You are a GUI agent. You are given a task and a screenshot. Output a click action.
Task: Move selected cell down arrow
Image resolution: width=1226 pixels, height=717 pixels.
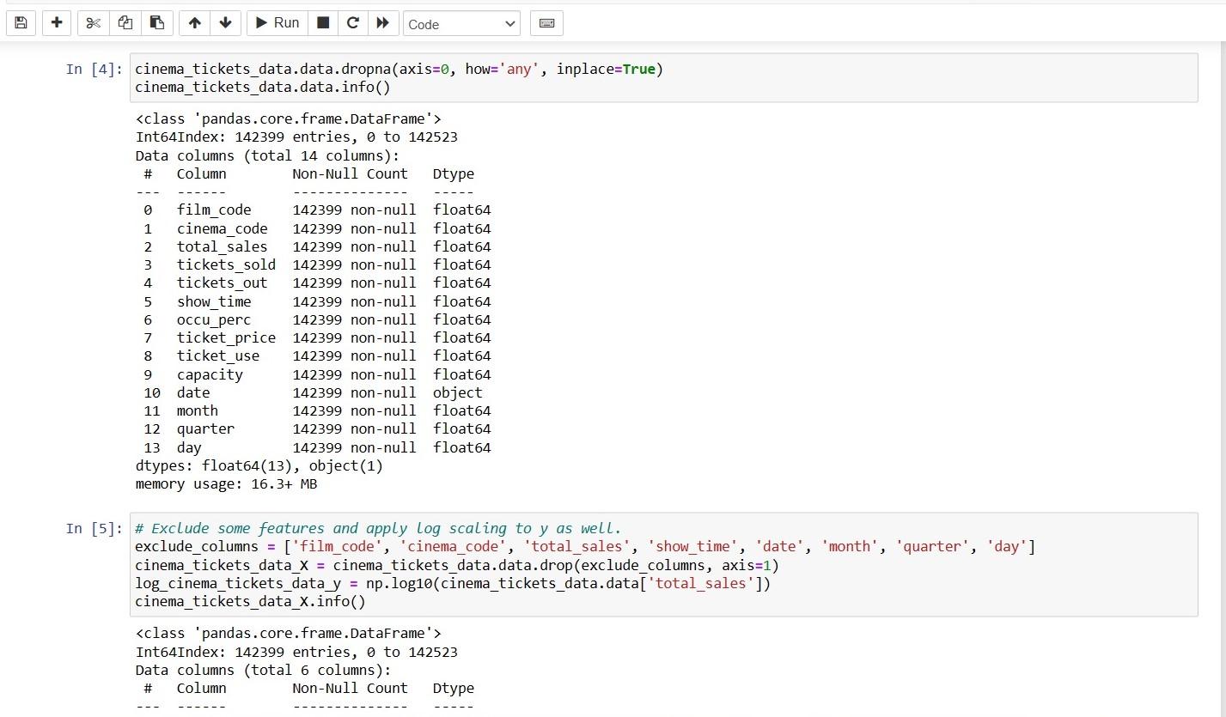(x=225, y=23)
